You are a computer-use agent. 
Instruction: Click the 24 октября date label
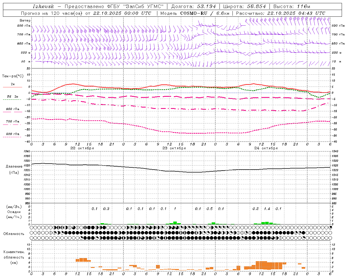click(x=266, y=148)
